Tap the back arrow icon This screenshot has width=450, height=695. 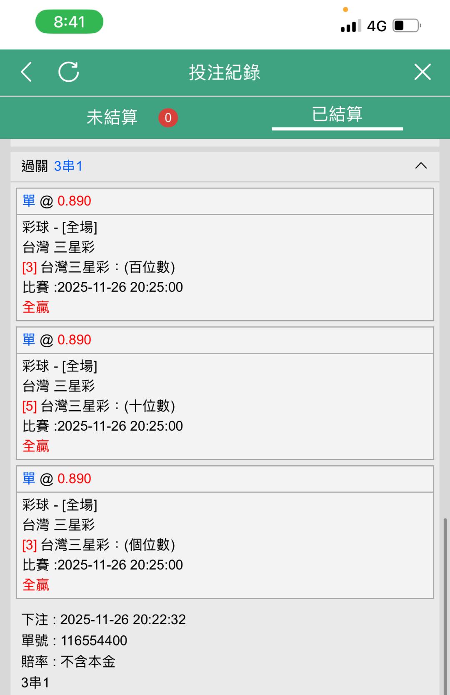point(27,72)
